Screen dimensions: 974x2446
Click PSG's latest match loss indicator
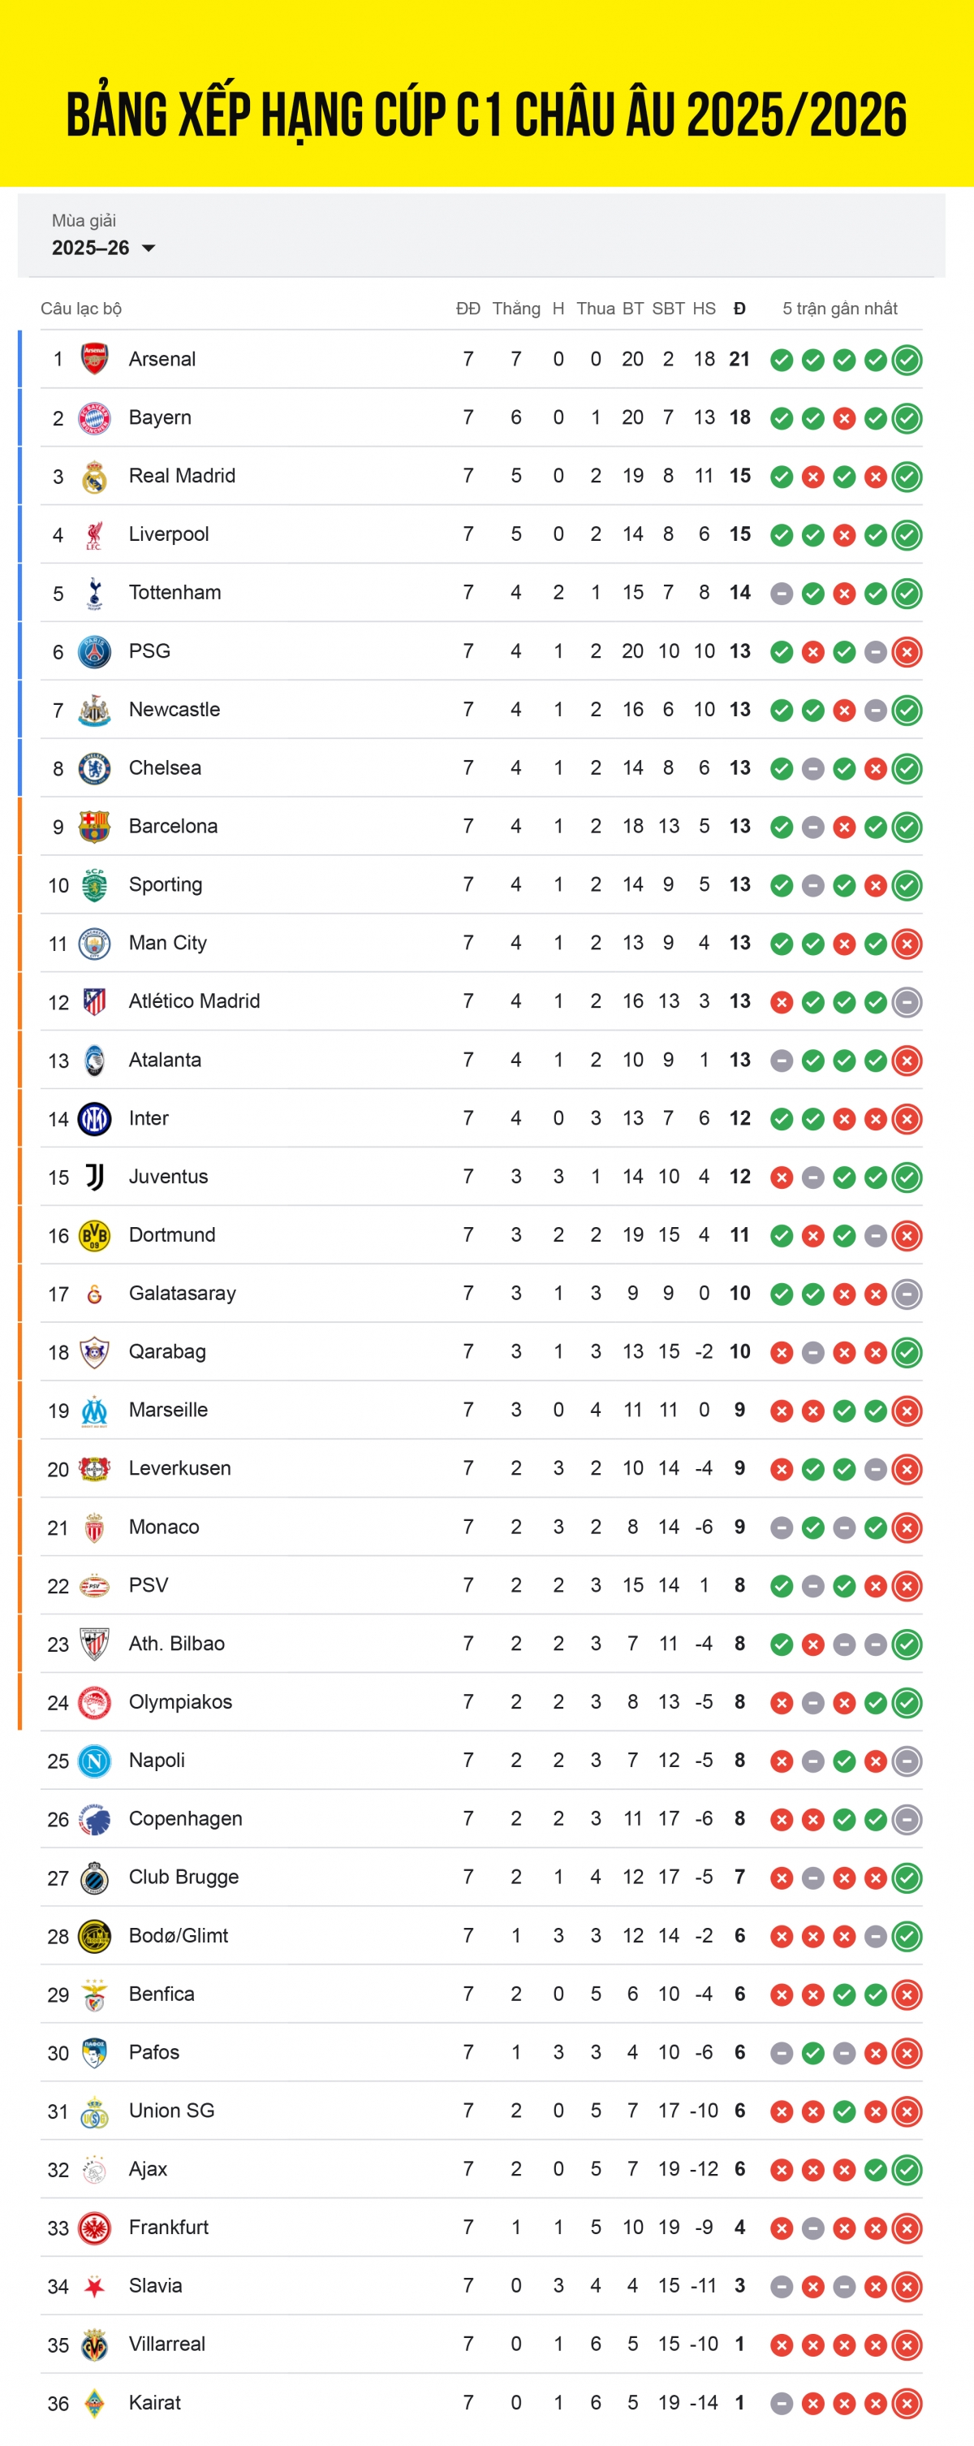coord(907,651)
